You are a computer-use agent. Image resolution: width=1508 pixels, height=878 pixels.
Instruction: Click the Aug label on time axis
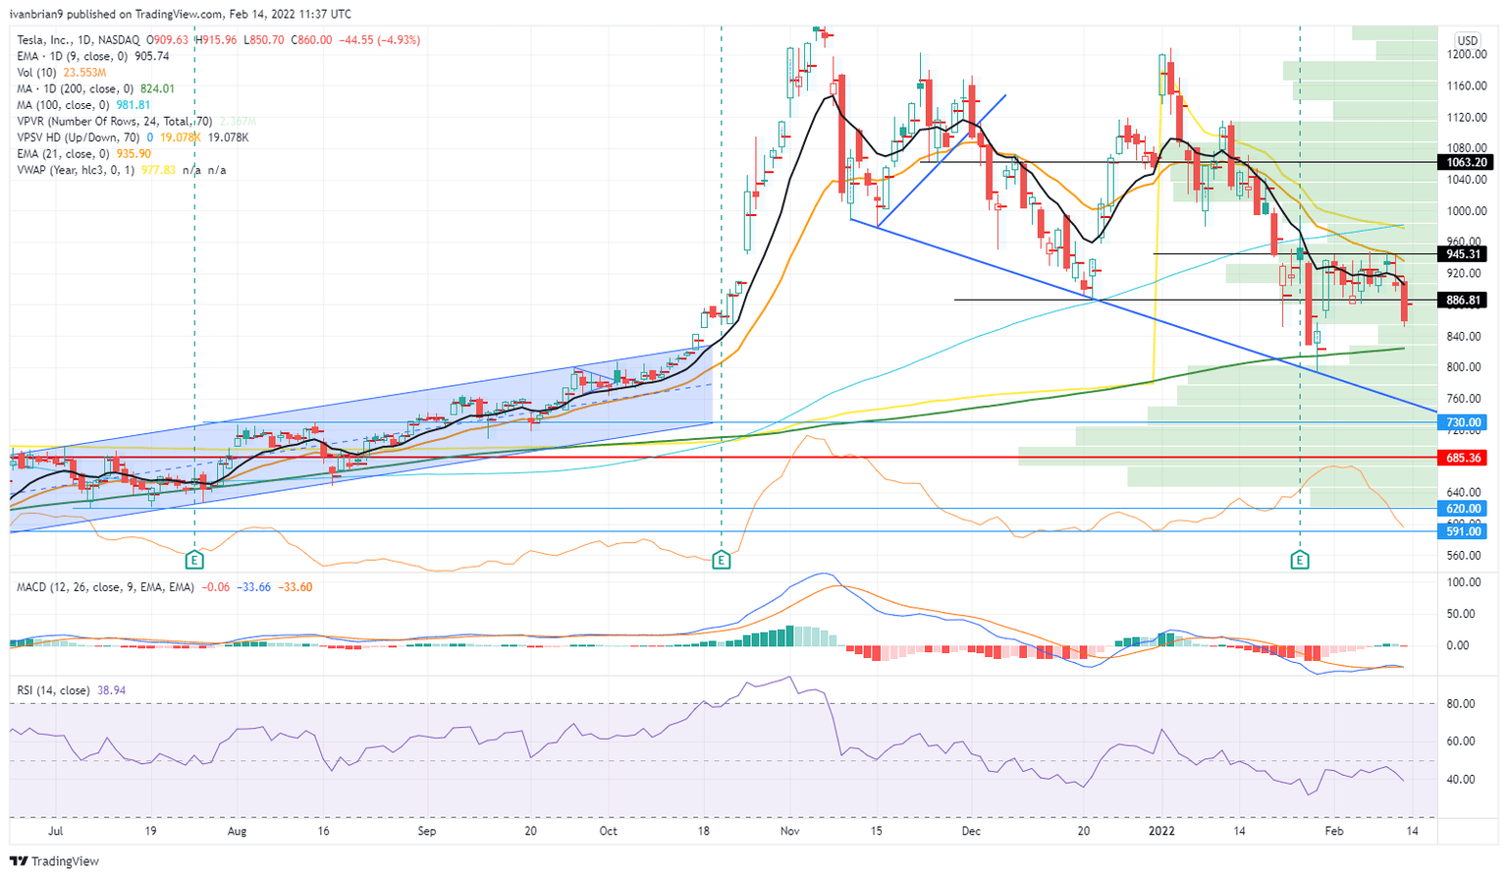237,831
